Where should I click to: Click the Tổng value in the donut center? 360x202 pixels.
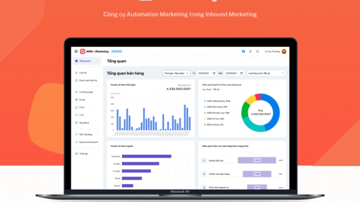click(261, 114)
